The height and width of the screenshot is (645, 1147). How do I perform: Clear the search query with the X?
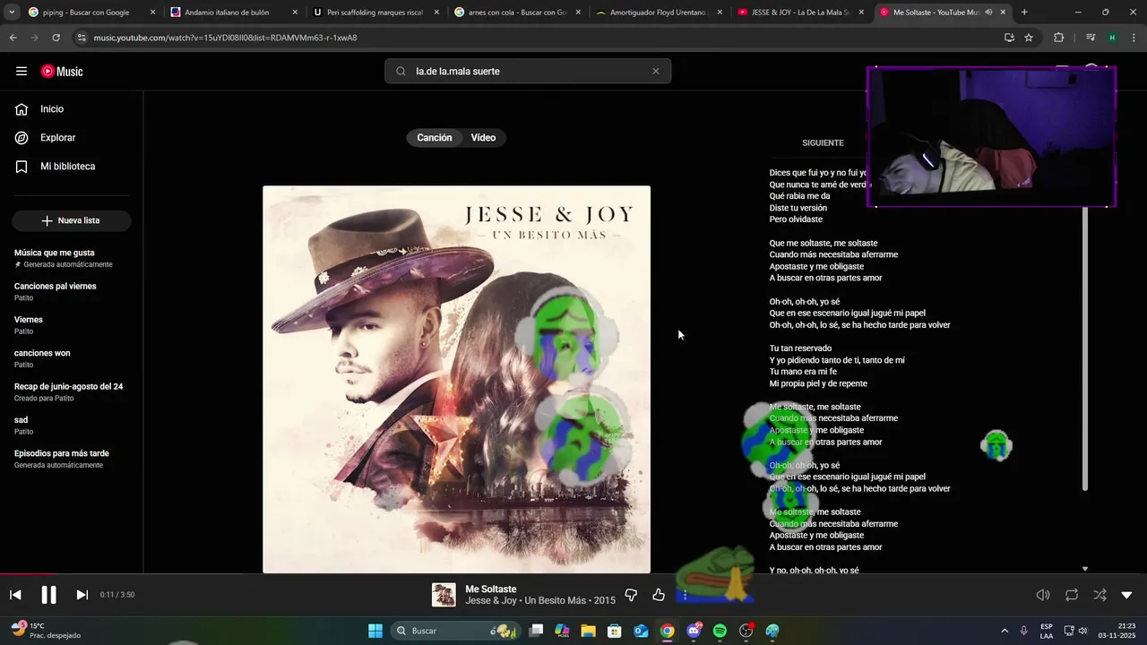point(655,72)
